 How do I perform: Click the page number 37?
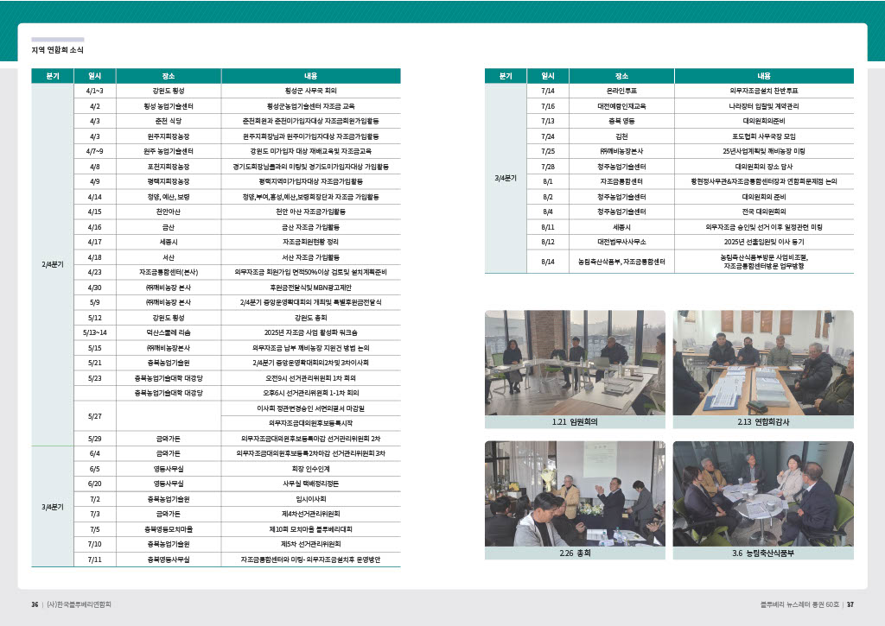[850, 604]
